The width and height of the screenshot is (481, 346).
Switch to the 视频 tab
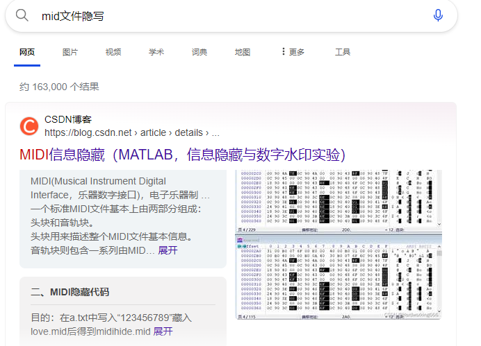click(x=113, y=52)
